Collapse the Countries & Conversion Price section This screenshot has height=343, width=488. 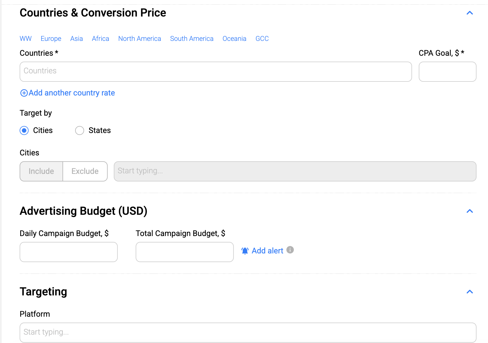tap(470, 13)
